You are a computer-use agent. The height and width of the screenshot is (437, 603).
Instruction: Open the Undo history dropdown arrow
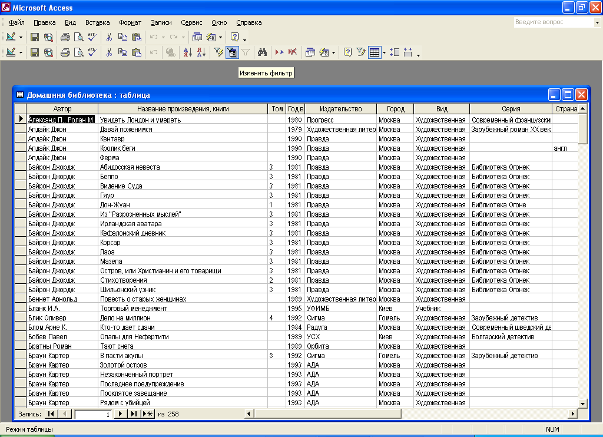[164, 37]
